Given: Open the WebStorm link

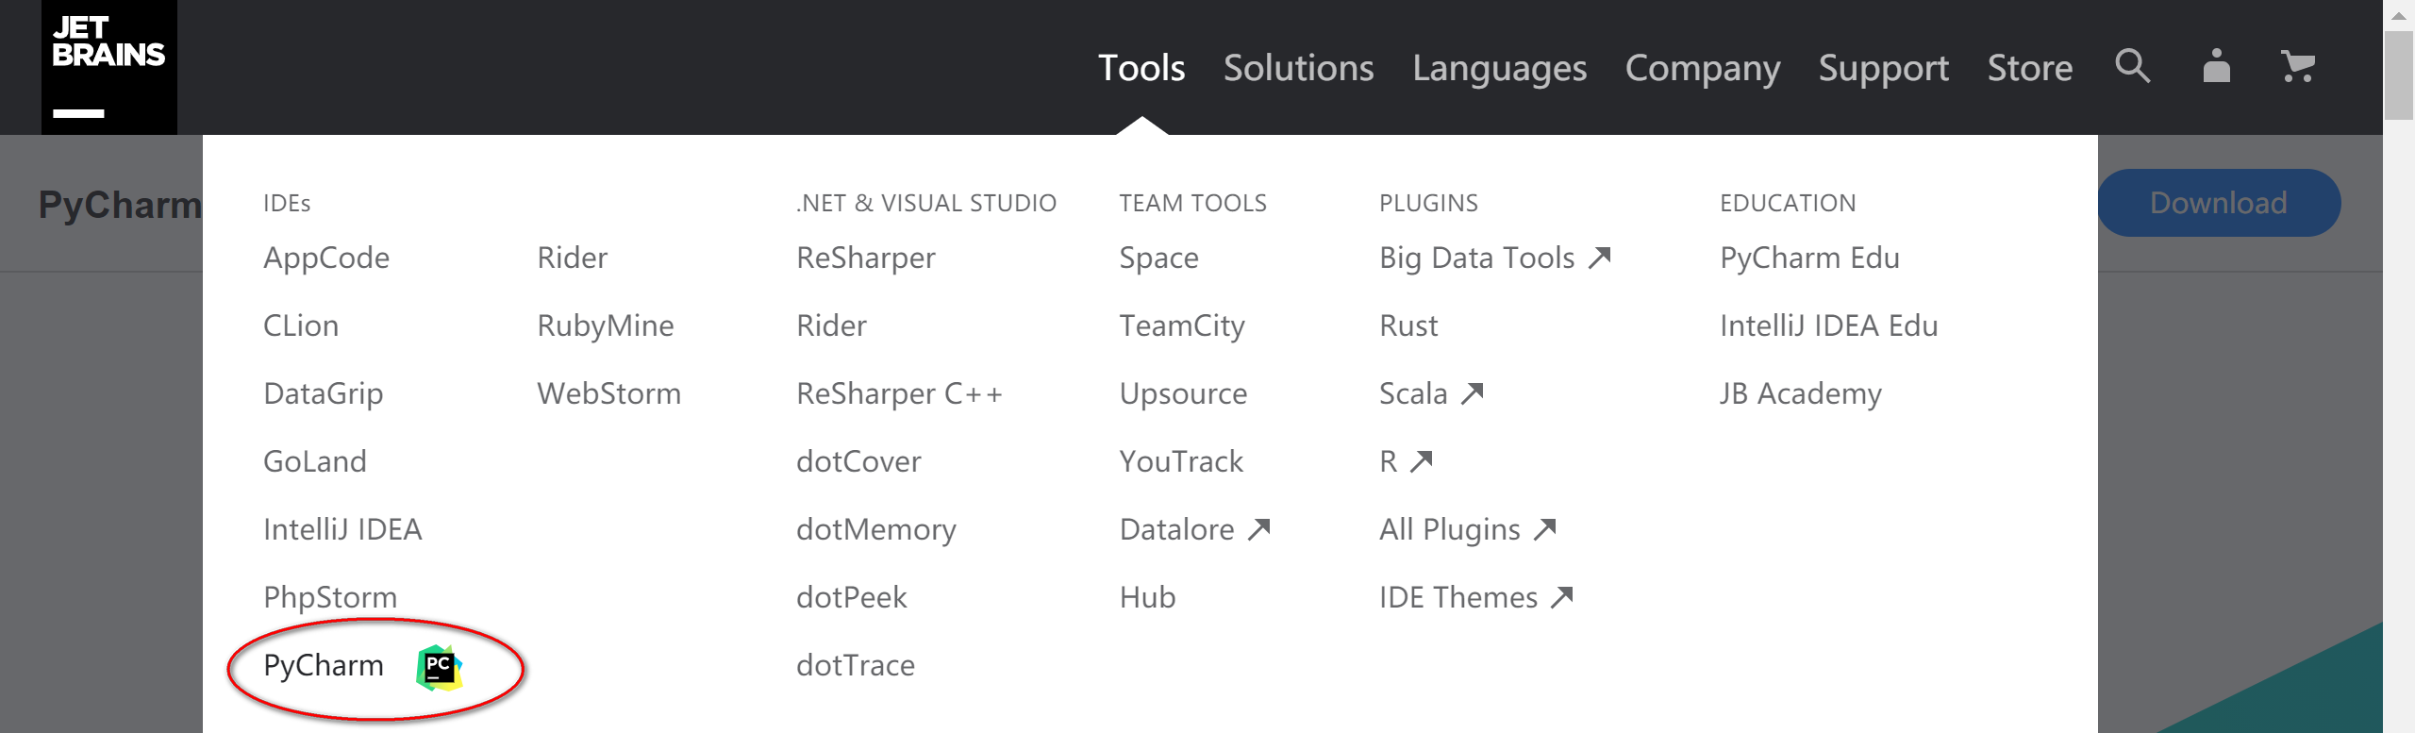Looking at the screenshot, I should 609,393.
